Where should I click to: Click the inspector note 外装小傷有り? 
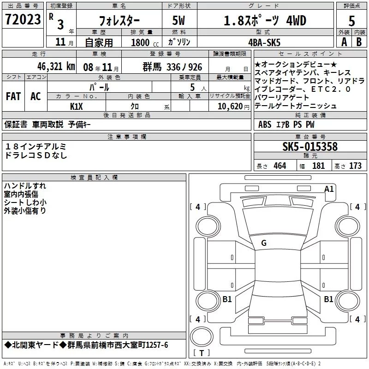[25, 211]
